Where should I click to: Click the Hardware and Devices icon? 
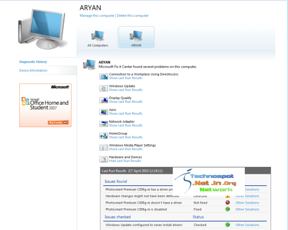tap(104, 159)
